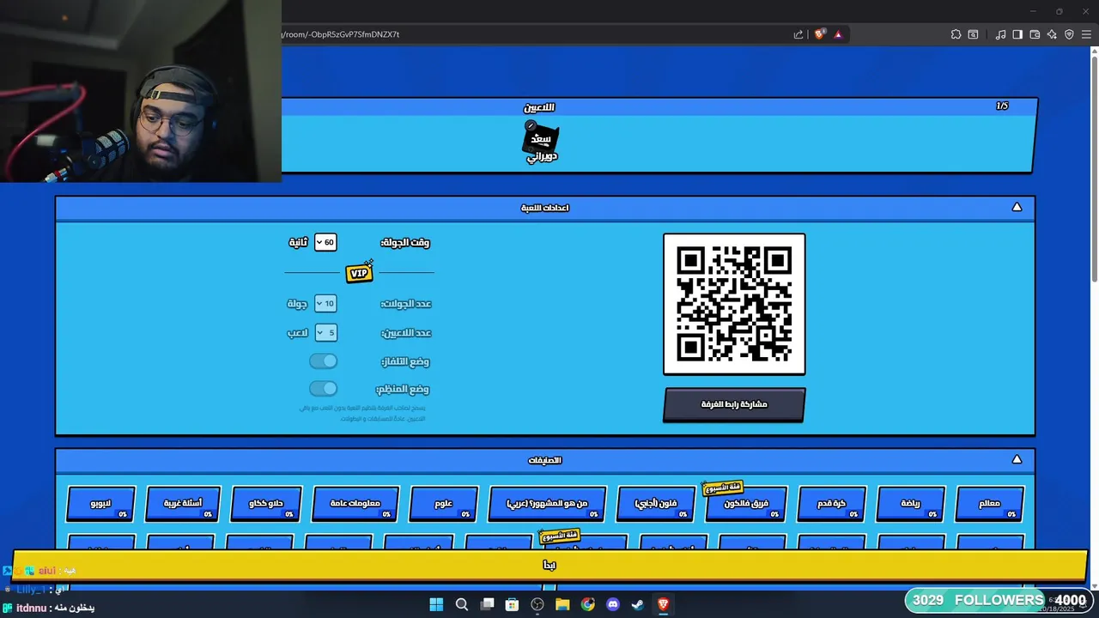Launch Microsoft Store from taskbar
This screenshot has width=1099, height=618.
(512, 604)
